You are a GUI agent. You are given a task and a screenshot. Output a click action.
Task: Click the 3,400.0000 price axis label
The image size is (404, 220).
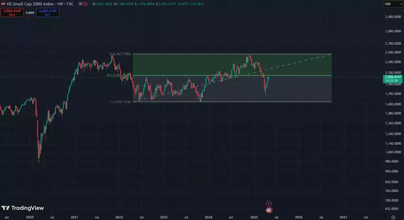tap(393, 17)
